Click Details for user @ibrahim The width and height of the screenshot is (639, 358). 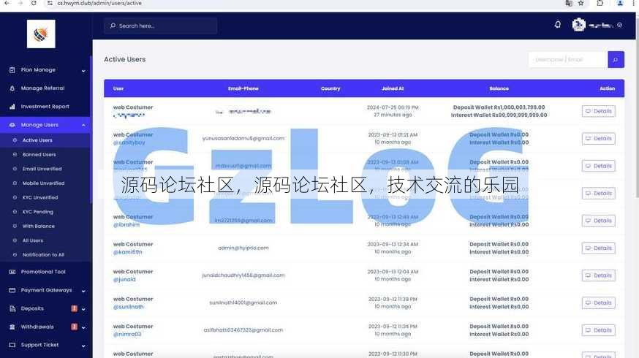pyautogui.click(x=598, y=221)
